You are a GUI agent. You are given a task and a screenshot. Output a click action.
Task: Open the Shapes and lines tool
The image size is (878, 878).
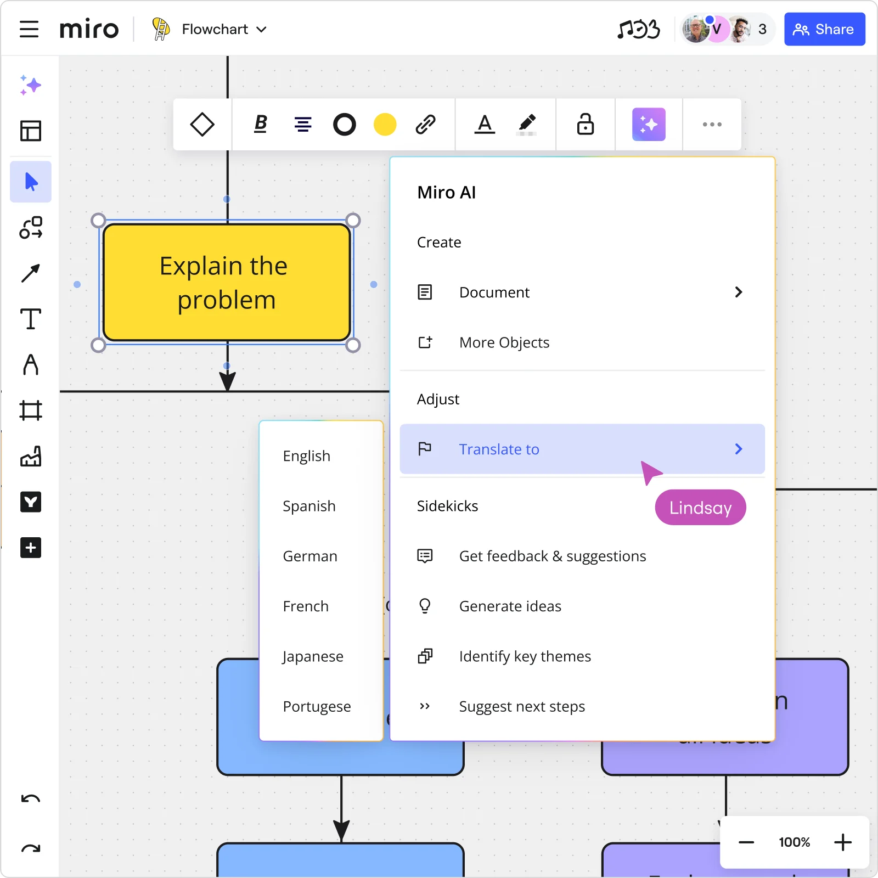click(x=31, y=227)
